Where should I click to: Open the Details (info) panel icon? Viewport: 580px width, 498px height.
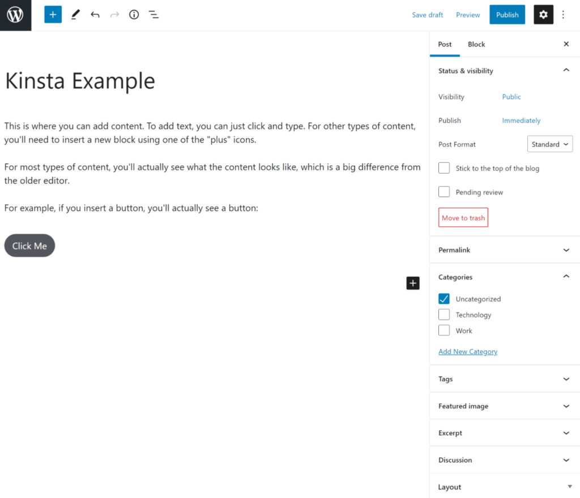tap(134, 14)
